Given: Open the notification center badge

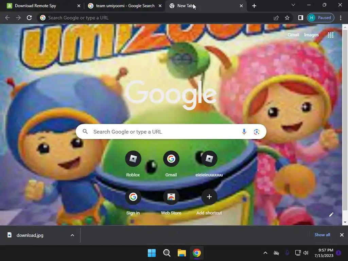Looking at the screenshot, I should [x=338, y=253].
